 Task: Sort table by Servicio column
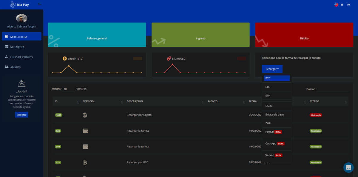tap(103, 101)
